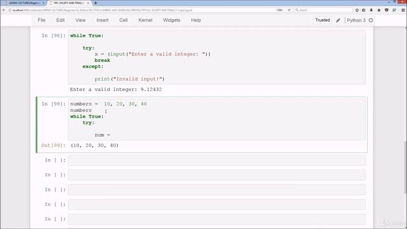Open the Kernel menu
The image size is (407, 229).
pos(145,20)
